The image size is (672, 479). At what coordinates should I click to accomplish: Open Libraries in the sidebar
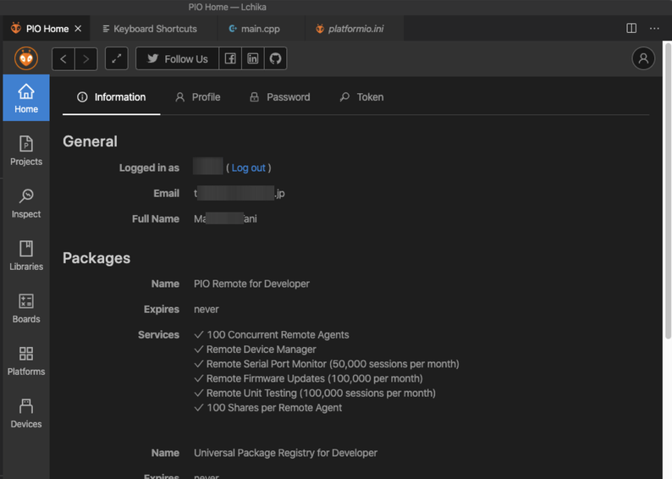pos(26,256)
